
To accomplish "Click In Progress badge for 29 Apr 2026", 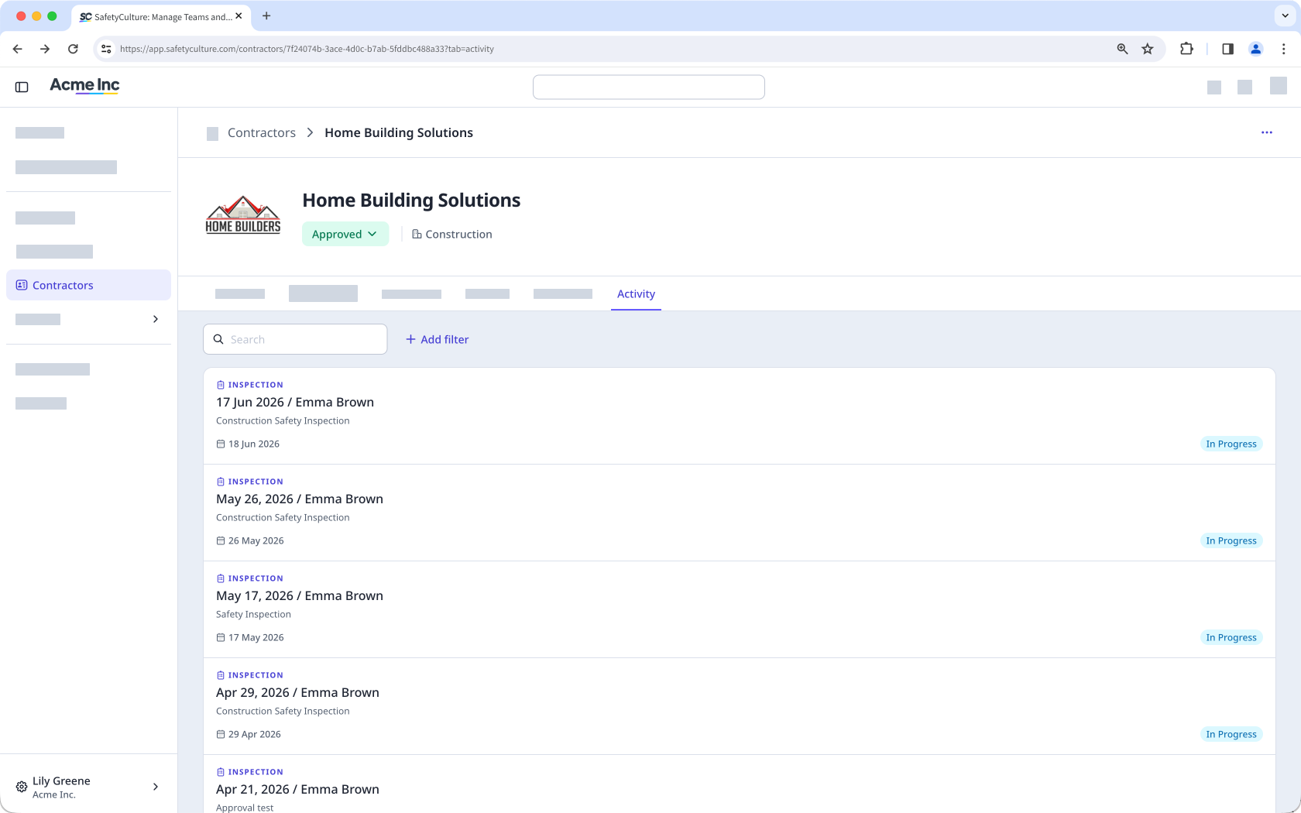I will [x=1231, y=734].
